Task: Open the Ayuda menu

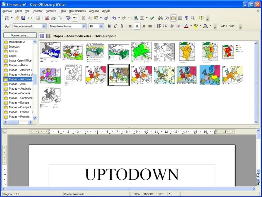Action: pos(106,11)
